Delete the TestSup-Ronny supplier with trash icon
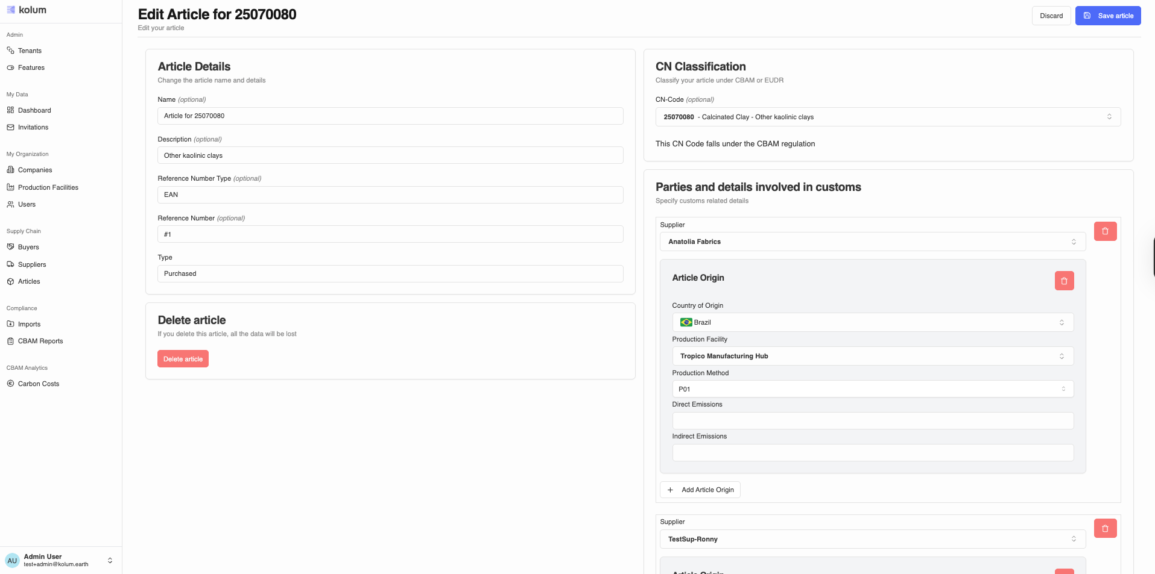Viewport: 1155px width, 574px height. tap(1105, 528)
